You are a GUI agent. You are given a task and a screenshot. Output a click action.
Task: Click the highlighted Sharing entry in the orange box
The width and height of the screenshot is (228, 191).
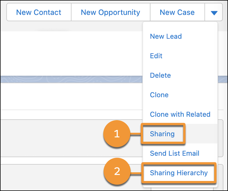(162, 134)
